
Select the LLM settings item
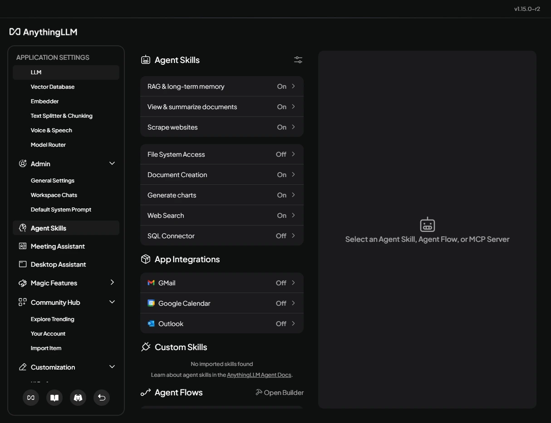point(66,72)
